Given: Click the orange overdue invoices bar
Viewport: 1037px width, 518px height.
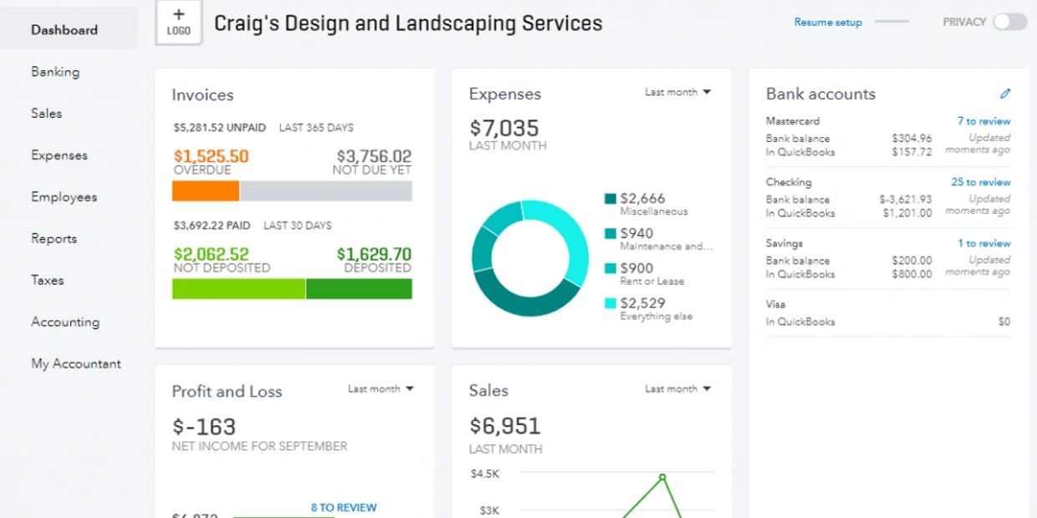Looking at the screenshot, I should point(206,191).
